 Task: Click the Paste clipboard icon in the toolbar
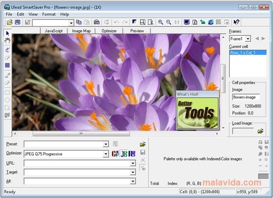point(86,22)
